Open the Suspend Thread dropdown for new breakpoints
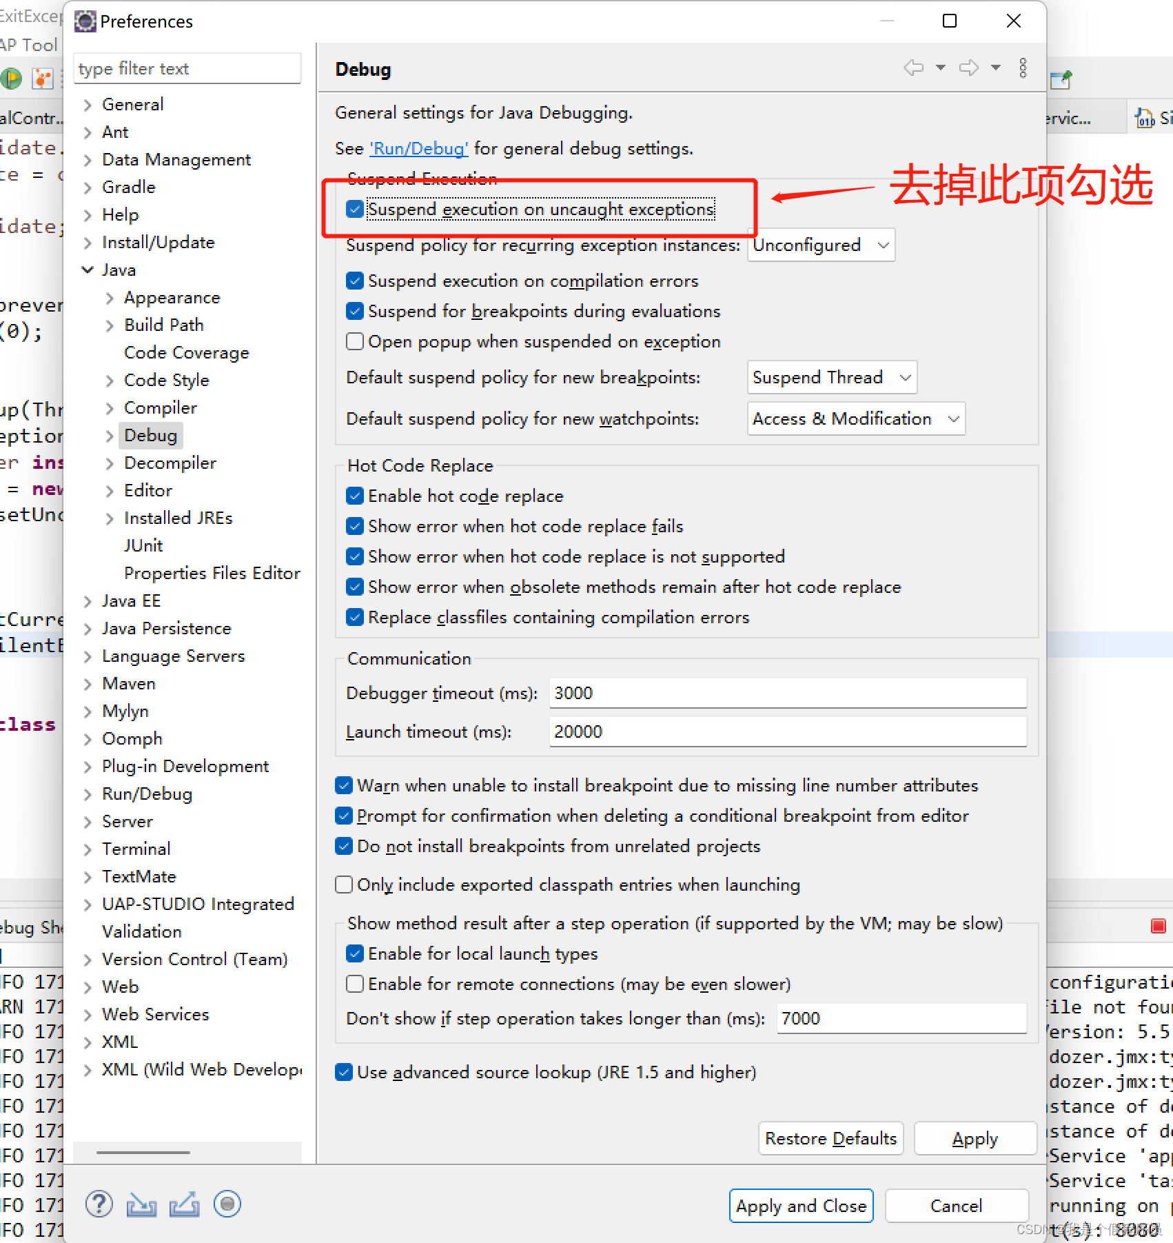Screen dimensions: 1173x1243 (x=831, y=377)
